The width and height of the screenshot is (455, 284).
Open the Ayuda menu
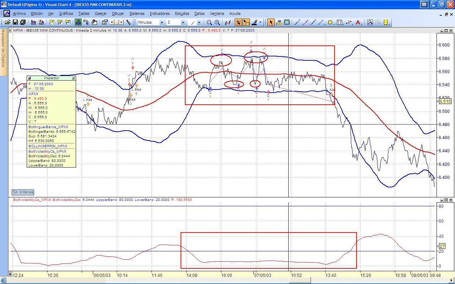[235, 13]
